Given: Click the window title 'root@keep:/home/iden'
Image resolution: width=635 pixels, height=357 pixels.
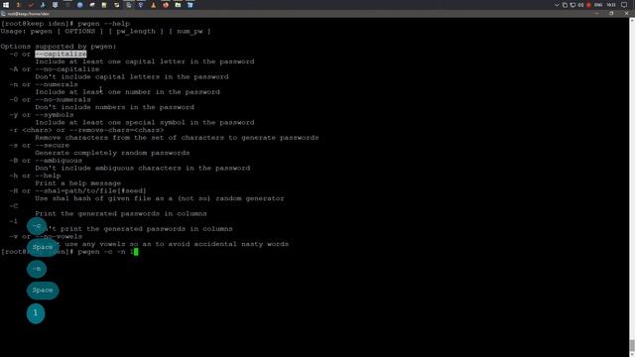Looking at the screenshot, I should [29, 14].
